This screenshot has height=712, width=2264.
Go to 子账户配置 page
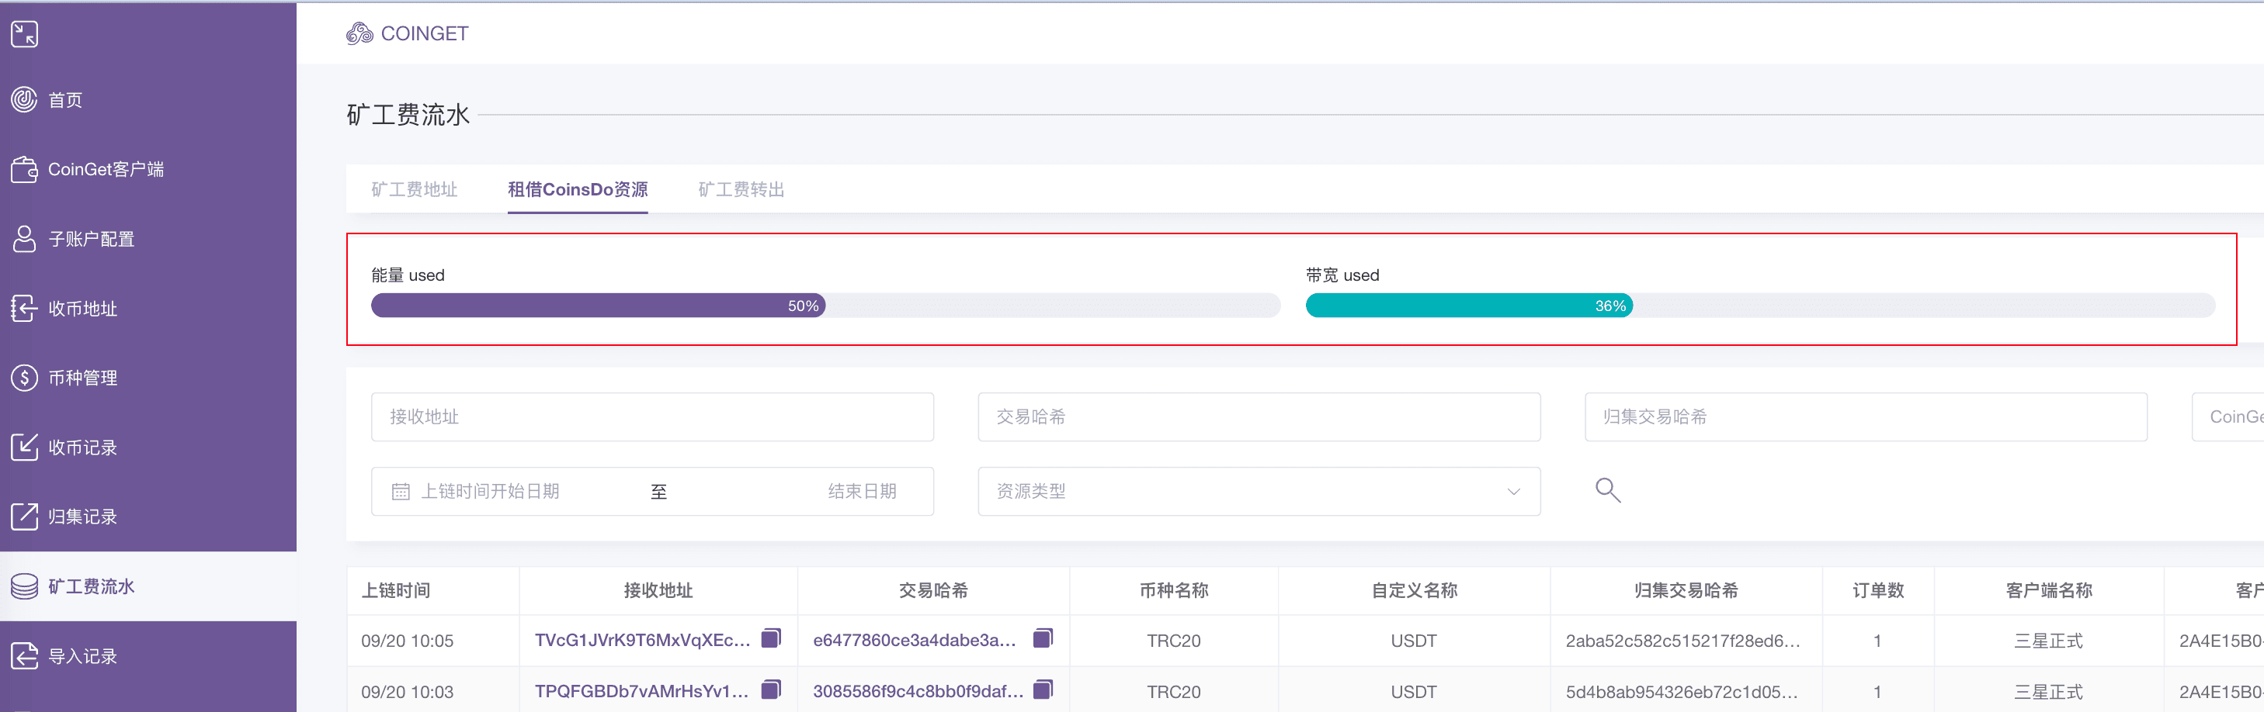point(91,239)
